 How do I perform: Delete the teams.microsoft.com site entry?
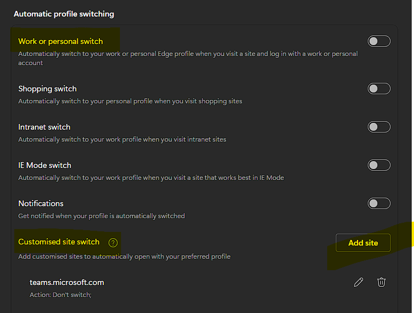click(x=381, y=282)
